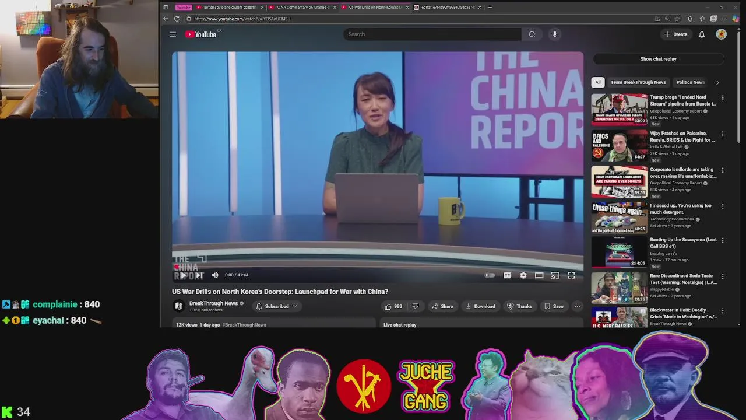Viewport: 746px width, 420px height.
Task: Toggle the autoplay switch in player
Action: pos(490,275)
